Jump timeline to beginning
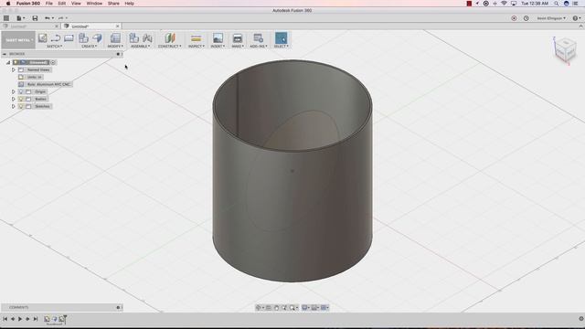The image size is (585, 329). [5, 319]
